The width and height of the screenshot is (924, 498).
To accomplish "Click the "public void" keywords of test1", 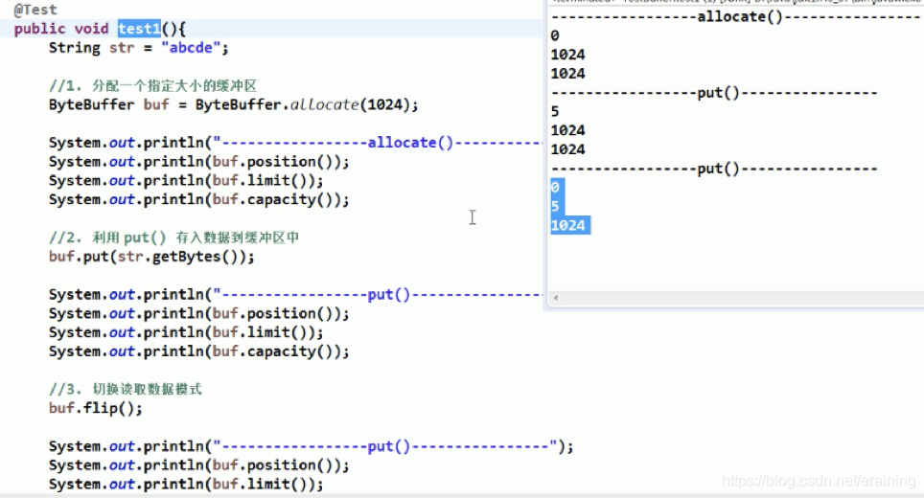I will pos(61,29).
